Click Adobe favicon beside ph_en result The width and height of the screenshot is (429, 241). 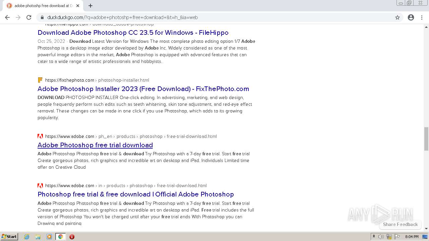40,136
